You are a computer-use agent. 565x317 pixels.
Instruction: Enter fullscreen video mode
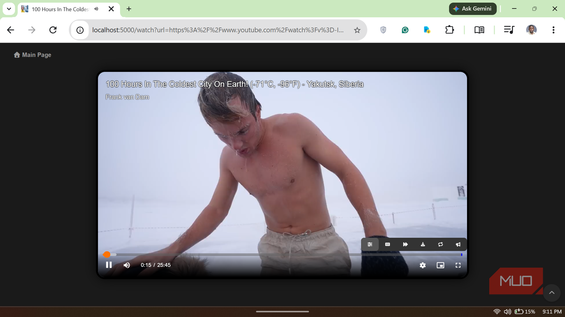[x=458, y=265]
